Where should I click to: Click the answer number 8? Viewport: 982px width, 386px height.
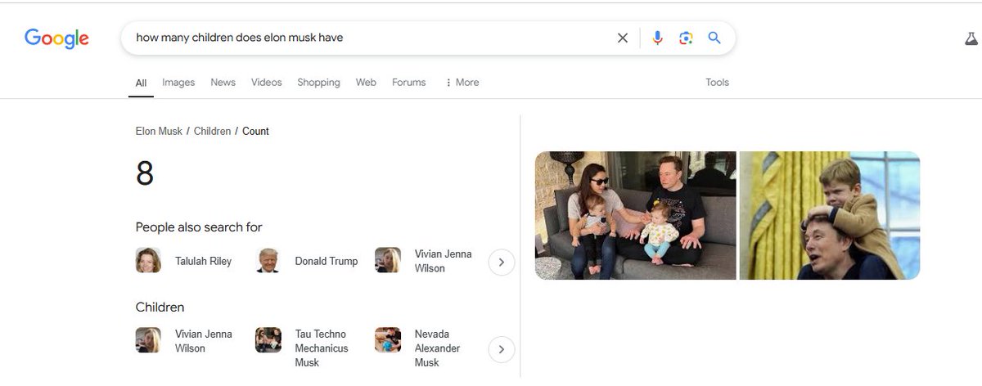pos(145,173)
